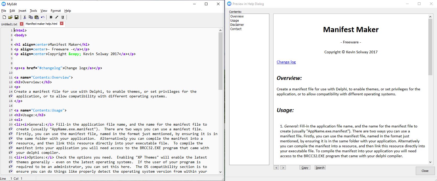Click the MyEdit app icon in title bar

coord(3,4)
